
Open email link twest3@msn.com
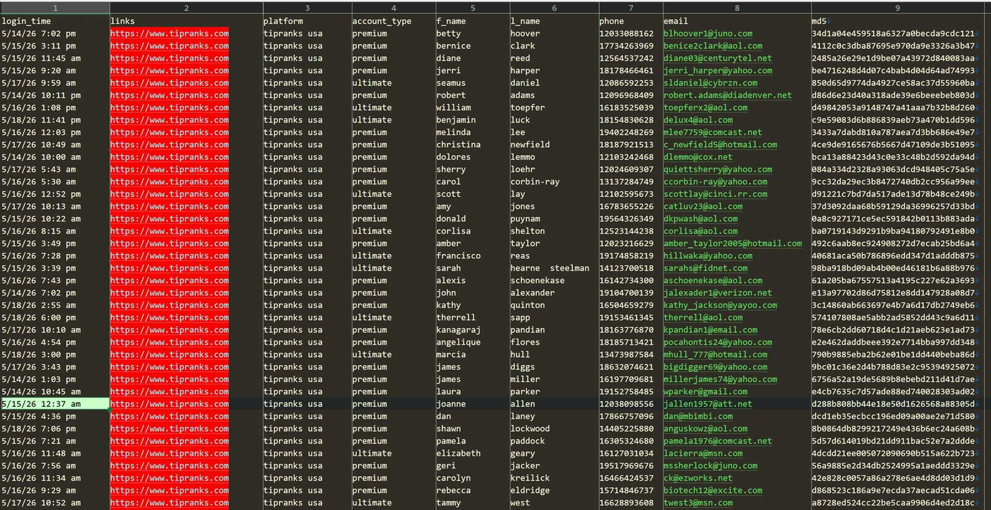pos(698,503)
